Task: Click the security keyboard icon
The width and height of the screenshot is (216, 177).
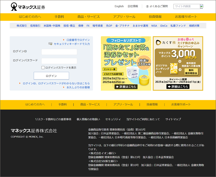Action: pyautogui.click(x=50, y=44)
